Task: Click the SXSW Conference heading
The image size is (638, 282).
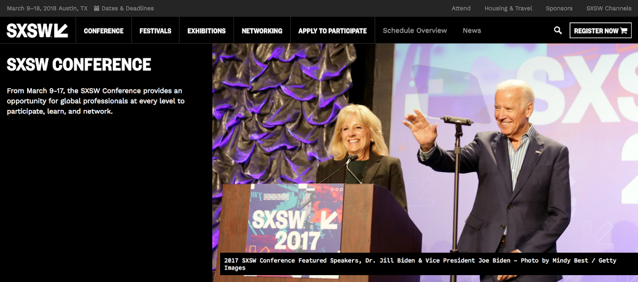Action: pos(79,65)
